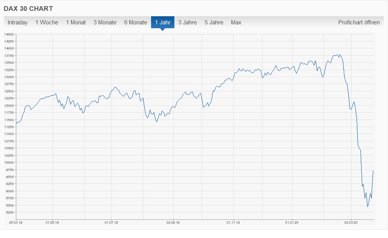The height and width of the screenshot is (238, 388).
Task: Click the final endpoint of the chart line
Action: coord(373,171)
